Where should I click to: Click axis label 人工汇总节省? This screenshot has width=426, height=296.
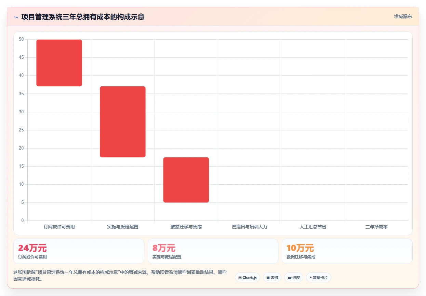click(x=313, y=227)
